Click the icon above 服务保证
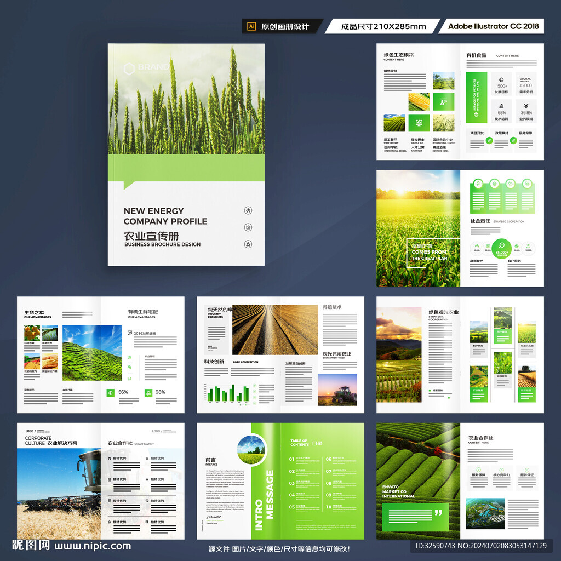The image size is (561, 561). click(526, 470)
